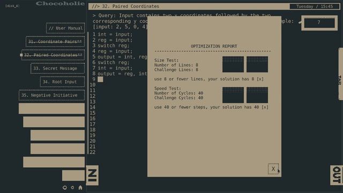Click the home icon at the bottom left
Screen dimensions: 343x193
pyautogui.click(x=80, y=188)
